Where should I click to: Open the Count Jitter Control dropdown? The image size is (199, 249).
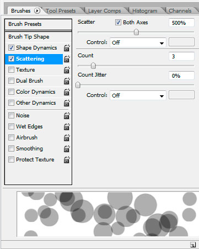click(138, 95)
